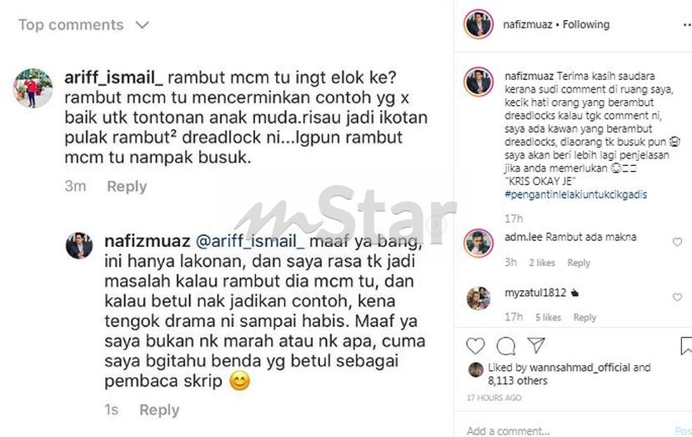View ariff_ismail_ profile avatar
This screenshot has width=692, height=437.
pyautogui.click(x=33, y=88)
